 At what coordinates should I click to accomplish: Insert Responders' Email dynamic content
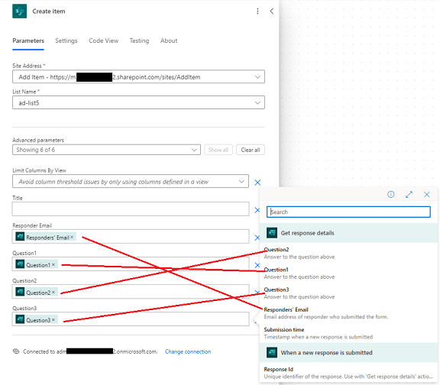pyautogui.click(x=349, y=313)
